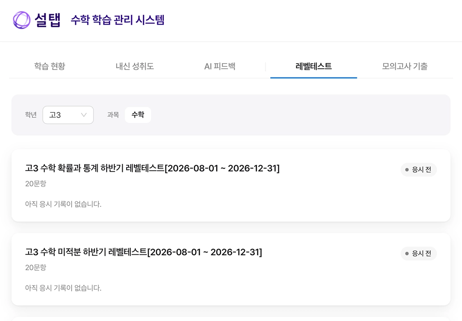Screen dimensions: 462x321
Task: Click 수학 학습 관리 시스템 header title
Action: pos(118,20)
